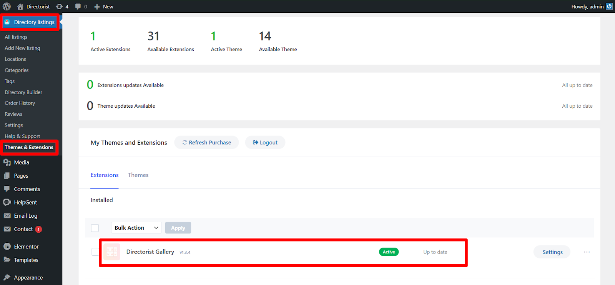Viewport: 615px width, 285px height.
Task: Open Add New listing menu item
Action: pyautogui.click(x=22, y=48)
